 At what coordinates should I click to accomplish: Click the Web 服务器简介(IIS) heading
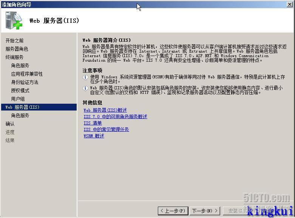107,40
